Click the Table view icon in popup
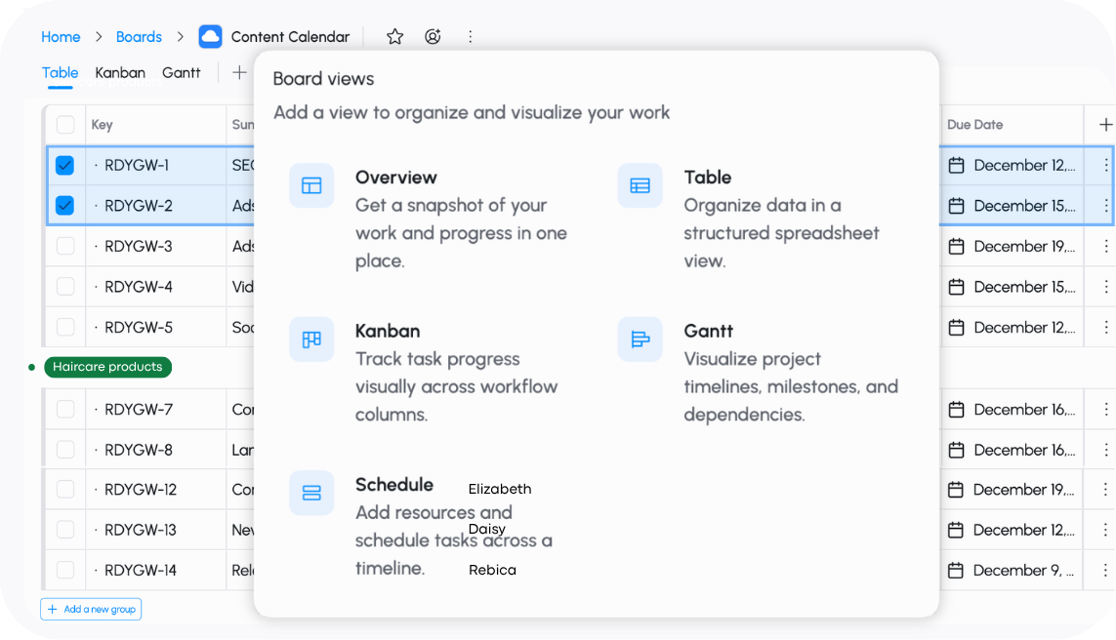 (640, 185)
